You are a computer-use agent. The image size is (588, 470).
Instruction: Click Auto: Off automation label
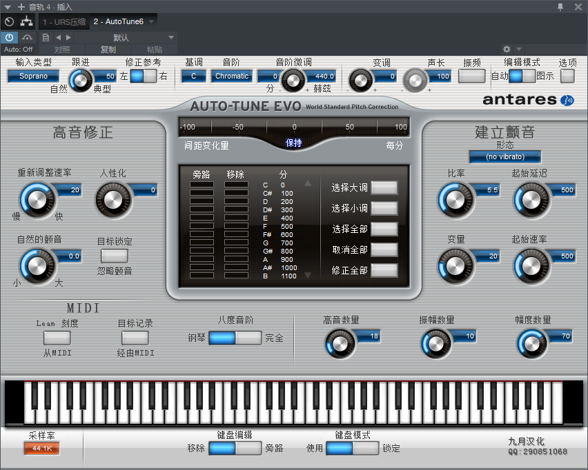point(18,50)
